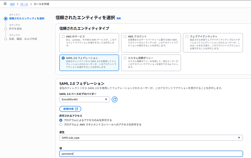This screenshot has width=251, height=158.
Task: Open the ロール breadcrumb link
Action: (x=24, y=4)
